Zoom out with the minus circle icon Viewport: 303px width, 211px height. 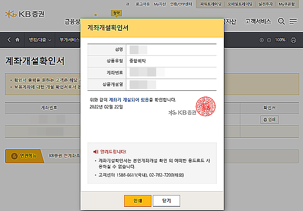click(269, 40)
